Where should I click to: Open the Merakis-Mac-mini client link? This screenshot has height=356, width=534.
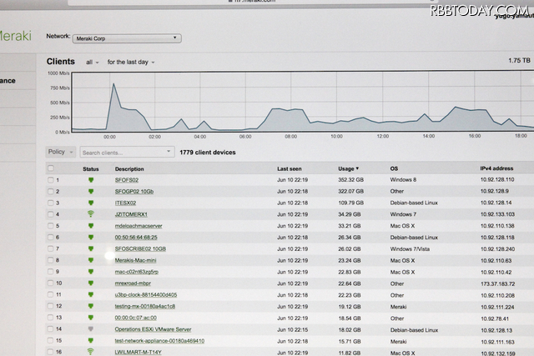click(x=135, y=260)
